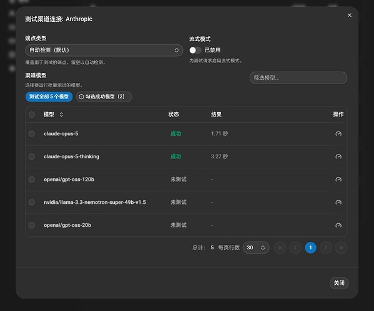Run test for openai/gpt-oss-20b model

[338, 225]
